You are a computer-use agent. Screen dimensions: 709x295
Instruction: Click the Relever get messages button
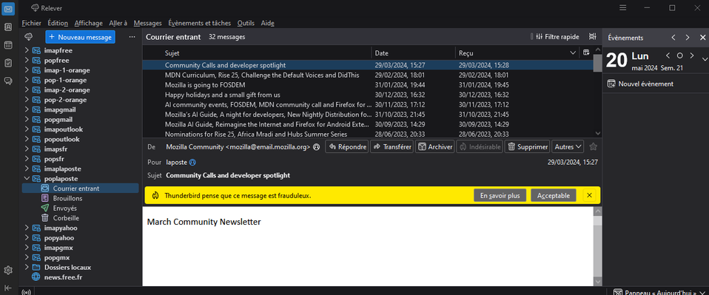pyautogui.click(x=47, y=8)
